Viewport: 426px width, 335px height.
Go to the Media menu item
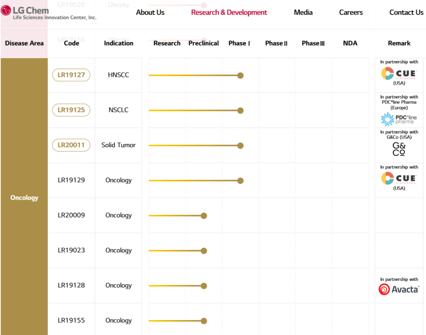click(303, 12)
